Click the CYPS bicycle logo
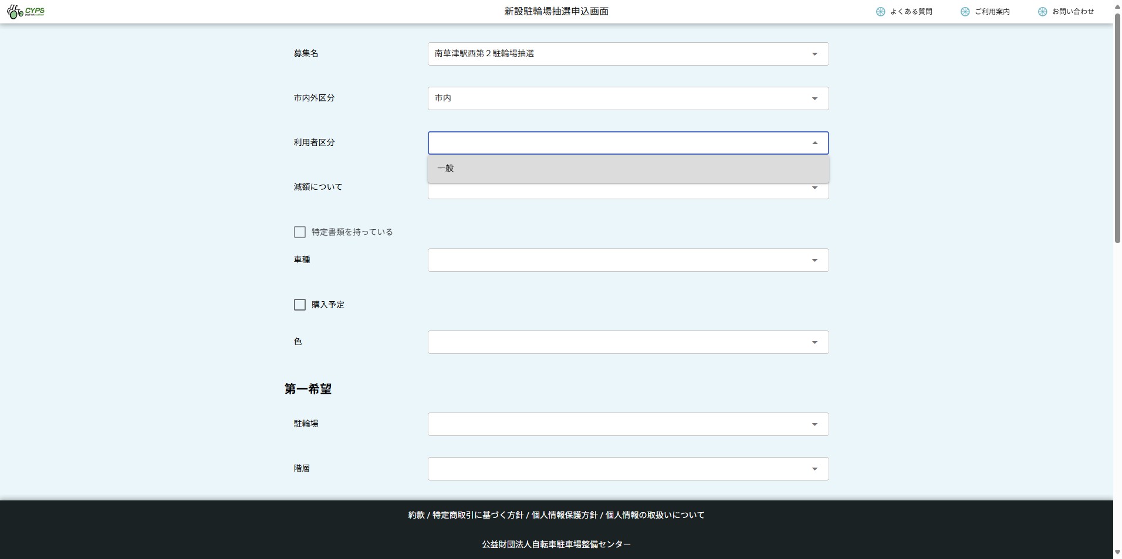1122x559 pixels. tap(26, 12)
